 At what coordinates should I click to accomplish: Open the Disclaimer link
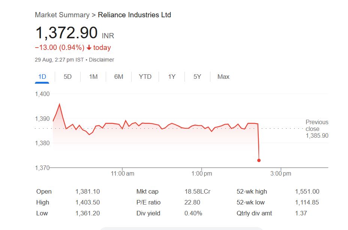pyautogui.click(x=101, y=60)
